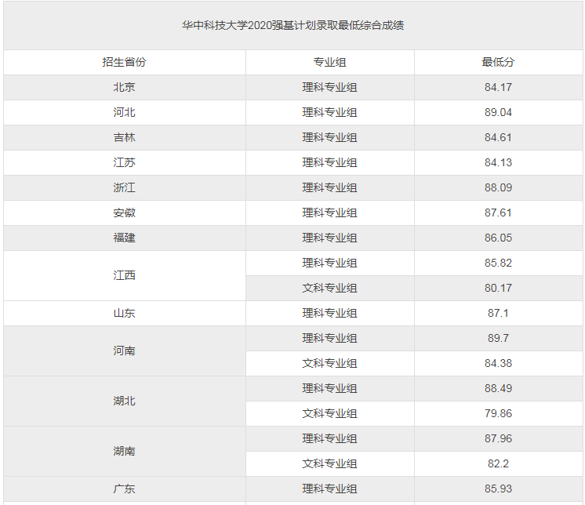Click 理科专业组 beside score 85.82
The image size is (585, 505).
330,263
